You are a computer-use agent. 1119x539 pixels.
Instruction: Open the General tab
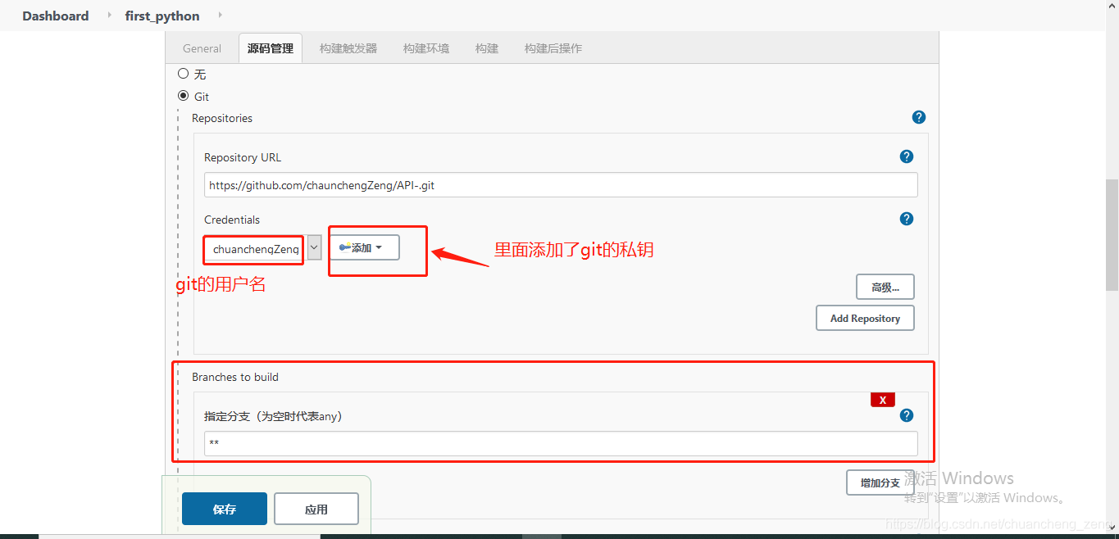click(x=202, y=48)
